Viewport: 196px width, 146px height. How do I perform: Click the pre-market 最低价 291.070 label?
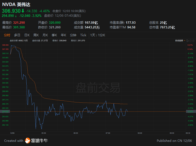click(78, 40)
